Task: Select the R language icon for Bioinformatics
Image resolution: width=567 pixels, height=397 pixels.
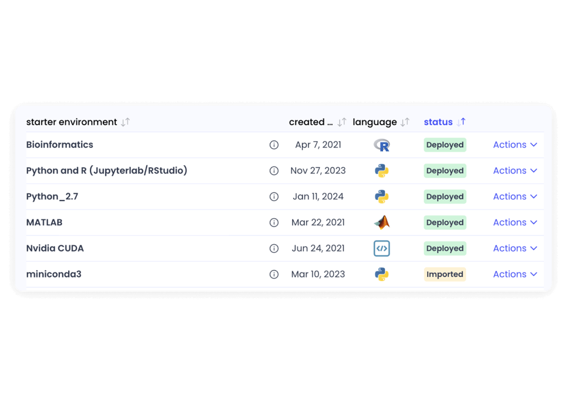Action: click(x=382, y=145)
